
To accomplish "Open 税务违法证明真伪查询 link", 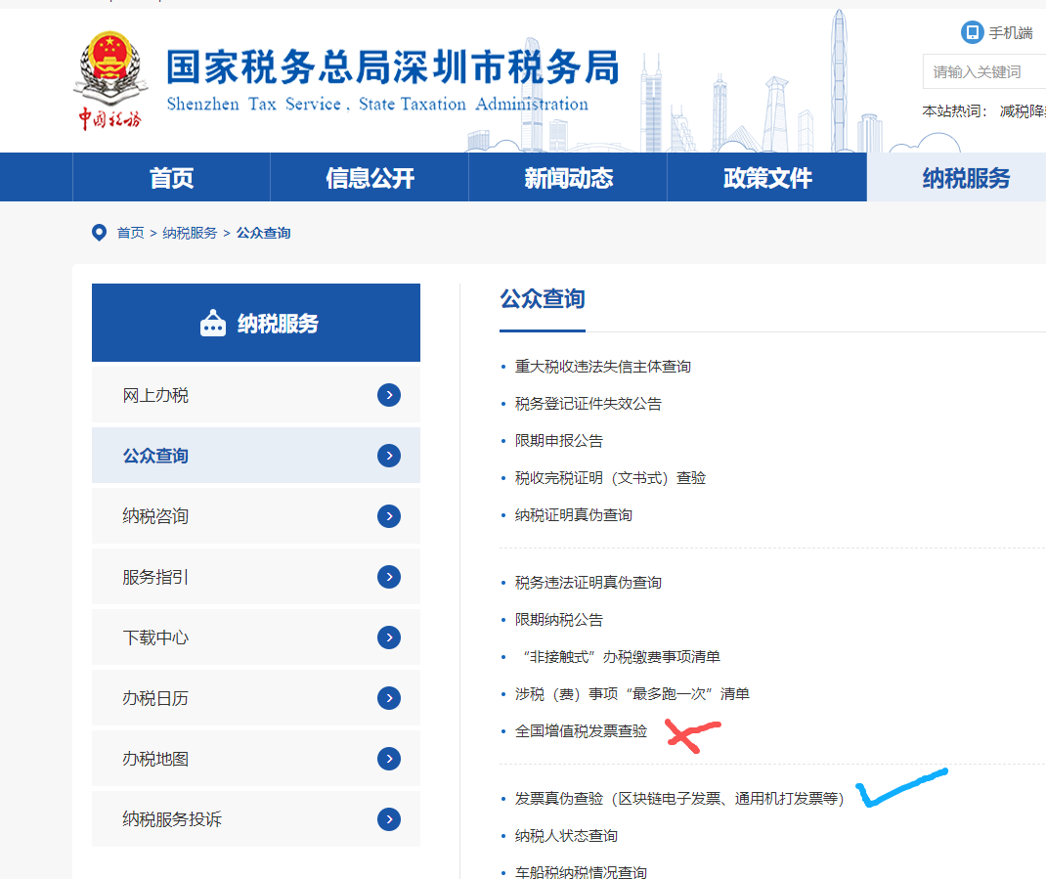I will (588, 583).
